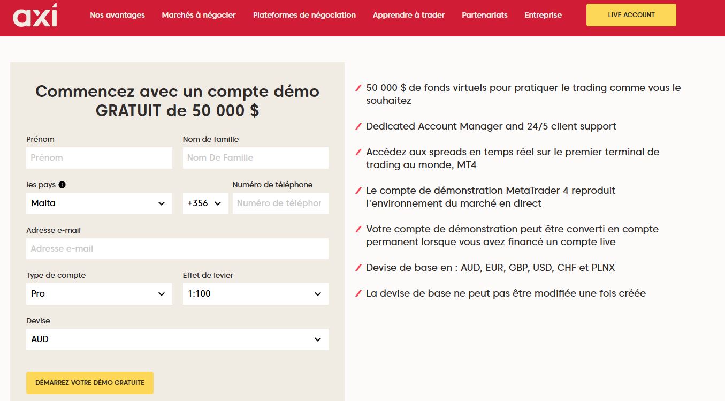This screenshot has width=725, height=401.
Task: Click the slash icon before Dedicated Account Manager
Action: (x=358, y=126)
